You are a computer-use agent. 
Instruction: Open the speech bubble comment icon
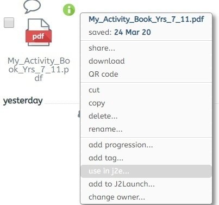point(32,7)
